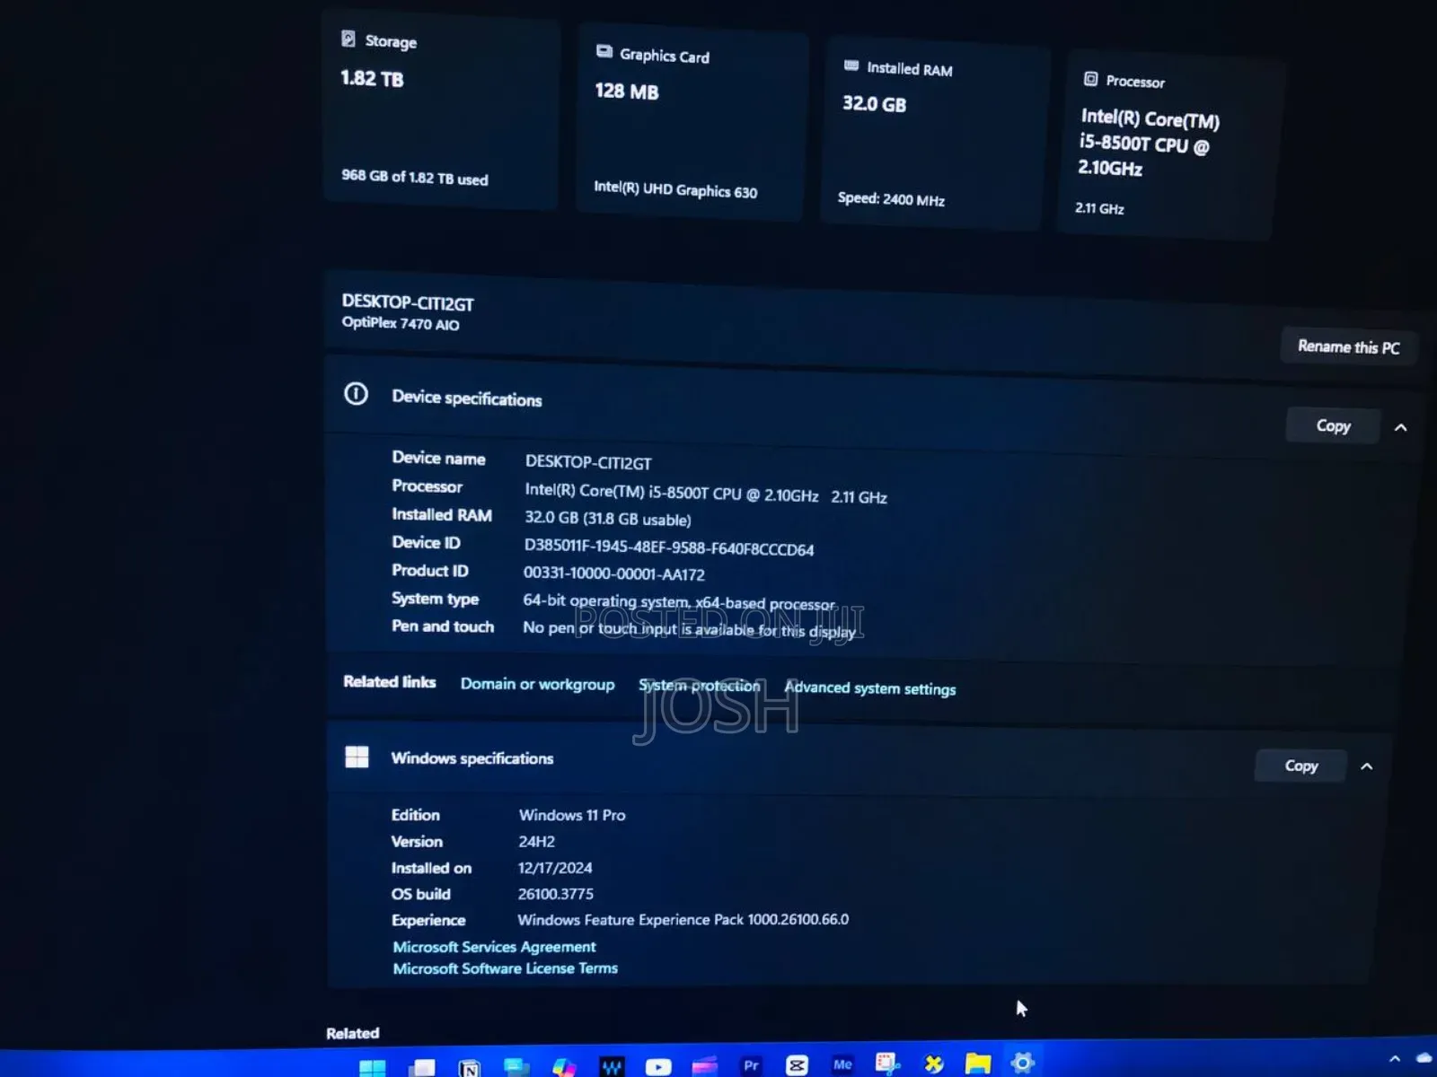The image size is (1437, 1077).
Task: Open Notion from the taskbar
Action: point(469,1066)
